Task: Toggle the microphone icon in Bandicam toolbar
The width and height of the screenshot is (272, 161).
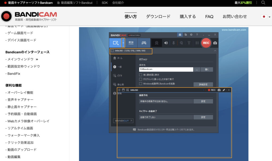Action: tap(173, 43)
